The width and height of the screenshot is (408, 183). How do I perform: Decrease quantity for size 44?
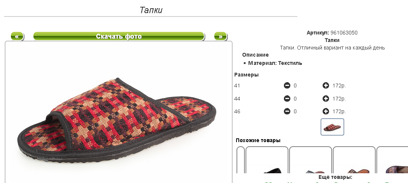tap(287, 99)
